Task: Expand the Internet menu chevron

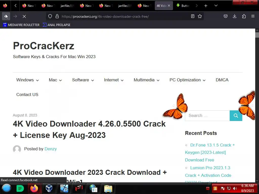Action: [122, 80]
